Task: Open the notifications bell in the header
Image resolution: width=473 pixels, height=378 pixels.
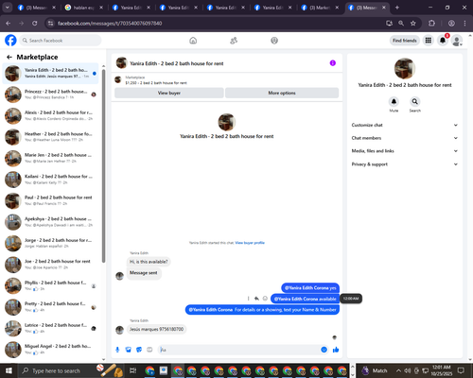Action: (x=443, y=41)
